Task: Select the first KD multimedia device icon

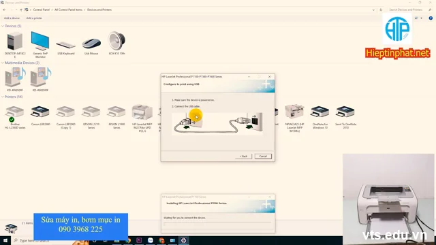Action: [15, 77]
